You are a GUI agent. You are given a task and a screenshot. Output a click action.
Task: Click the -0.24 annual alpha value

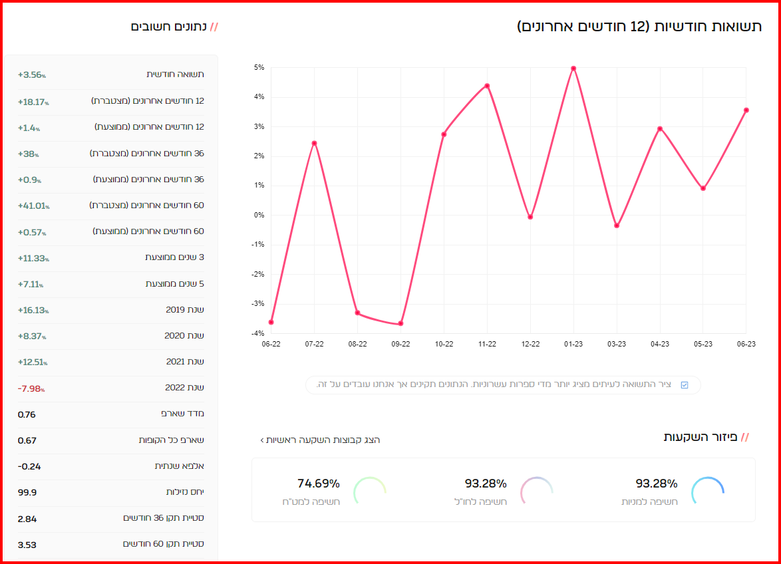(29, 467)
